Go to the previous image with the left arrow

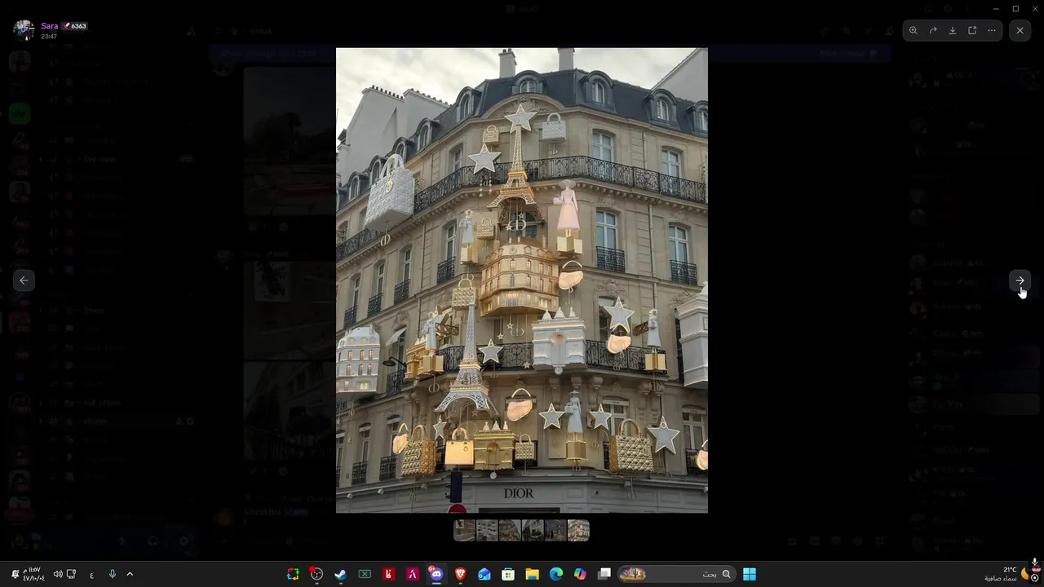pos(24,280)
